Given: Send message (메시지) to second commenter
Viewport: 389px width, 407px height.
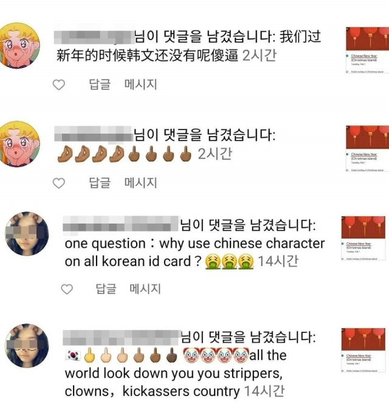Looking at the screenshot, I should coord(141,182).
